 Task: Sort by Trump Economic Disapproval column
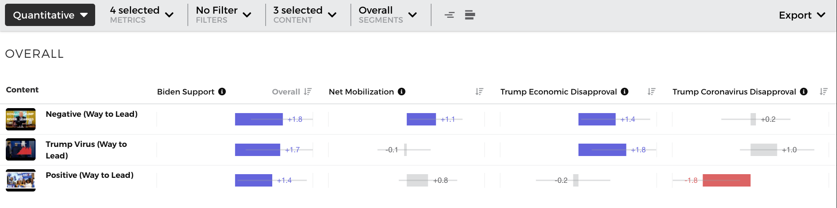coord(651,92)
